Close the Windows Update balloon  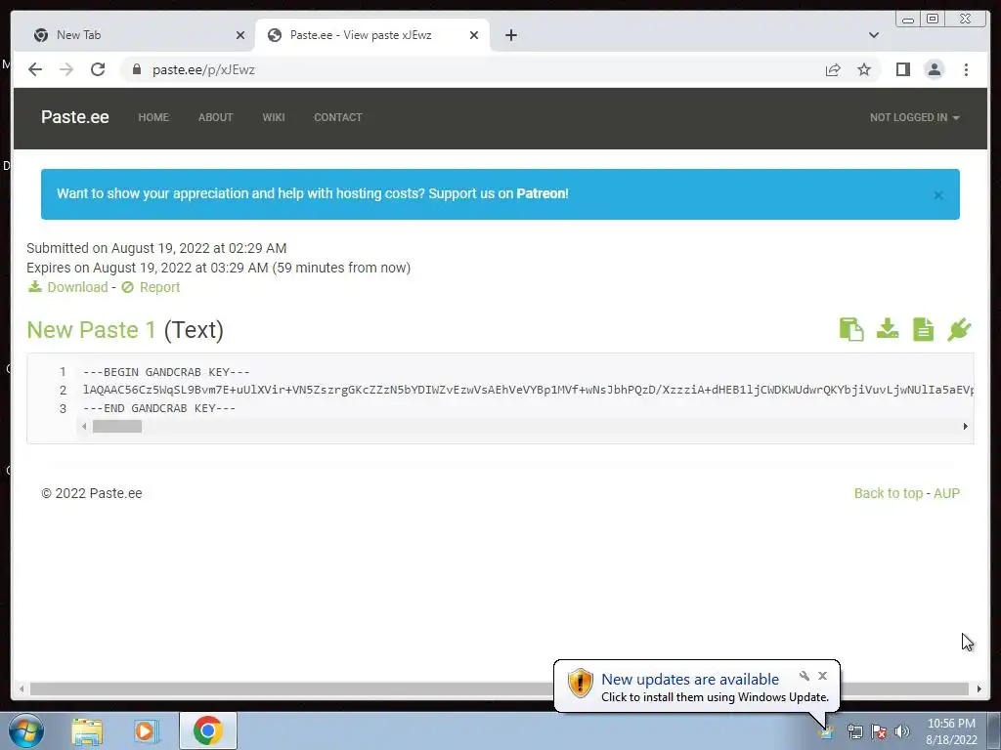coord(822,676)
